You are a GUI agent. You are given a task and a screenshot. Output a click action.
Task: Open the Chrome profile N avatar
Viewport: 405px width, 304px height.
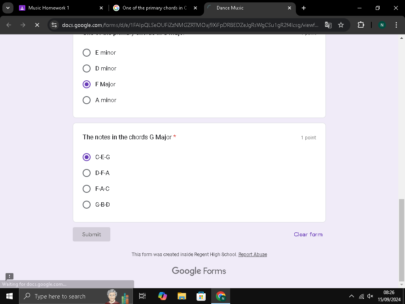(x=382, y=25)
